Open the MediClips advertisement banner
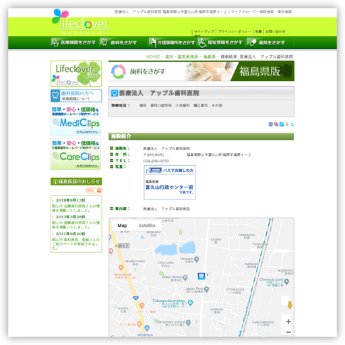This screenshot has width=345, height=345. click(76, 120)
